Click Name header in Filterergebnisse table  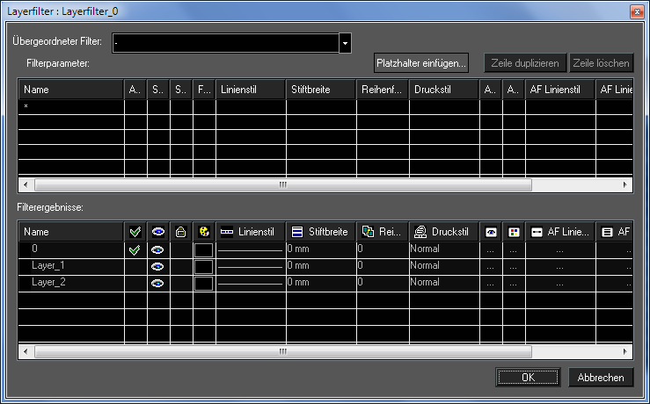point(71,232)
